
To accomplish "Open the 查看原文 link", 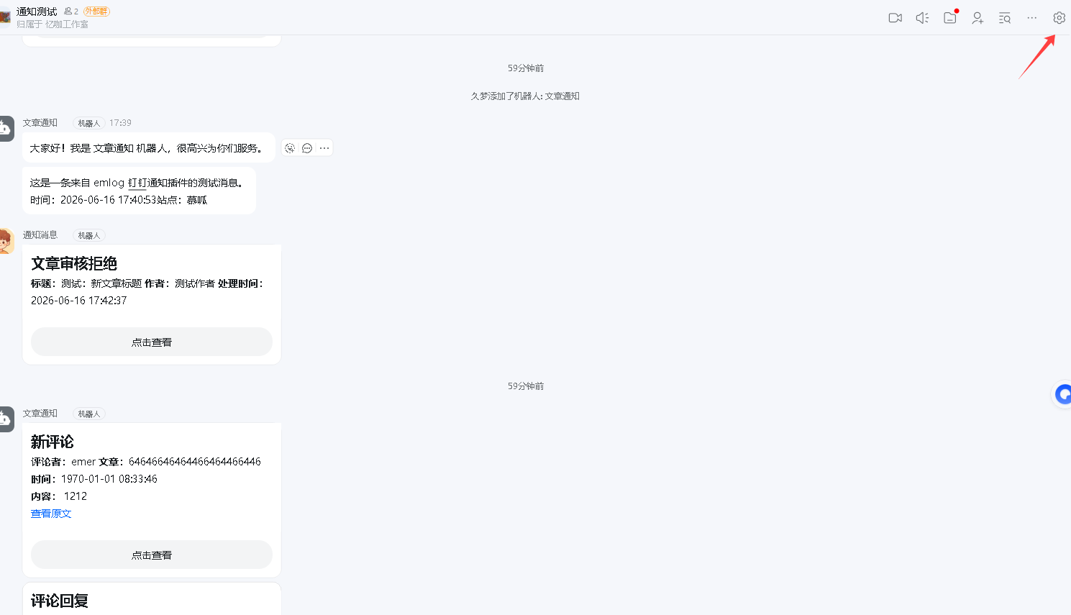I will pos(51,514).
